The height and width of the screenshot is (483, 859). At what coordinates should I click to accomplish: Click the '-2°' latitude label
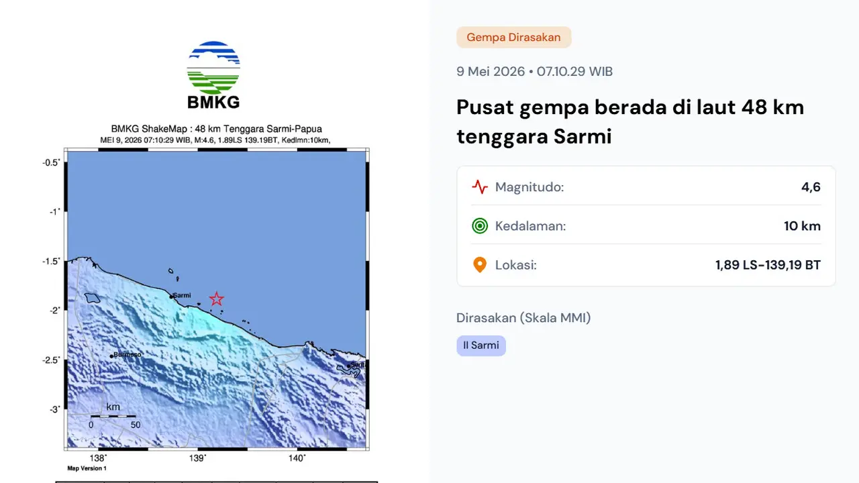(54, 310)
